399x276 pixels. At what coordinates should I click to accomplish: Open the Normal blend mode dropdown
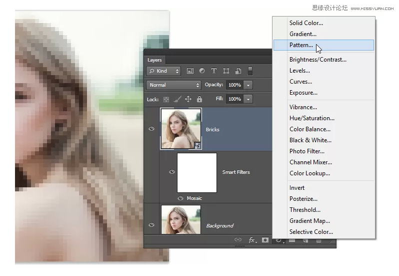(173, 85)
